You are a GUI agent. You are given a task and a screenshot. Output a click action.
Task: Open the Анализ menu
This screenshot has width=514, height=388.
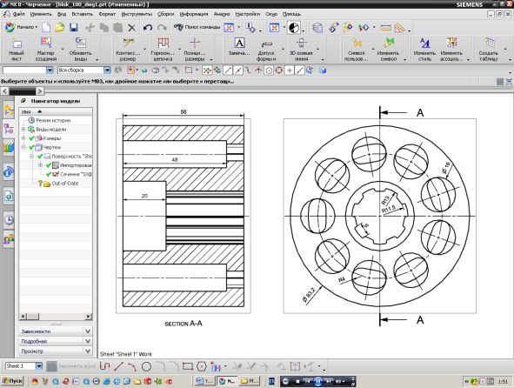[221, 14]
